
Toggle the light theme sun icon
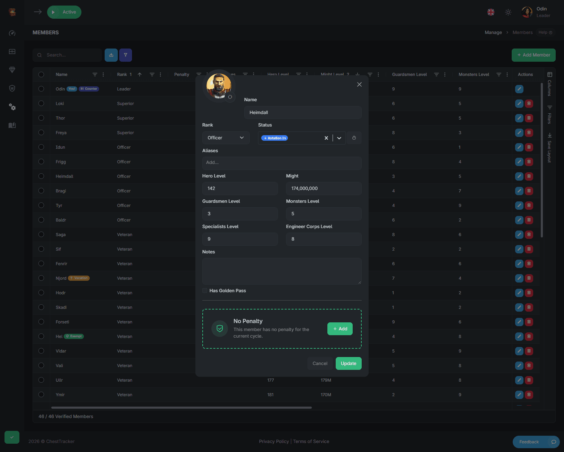point(508,12)
